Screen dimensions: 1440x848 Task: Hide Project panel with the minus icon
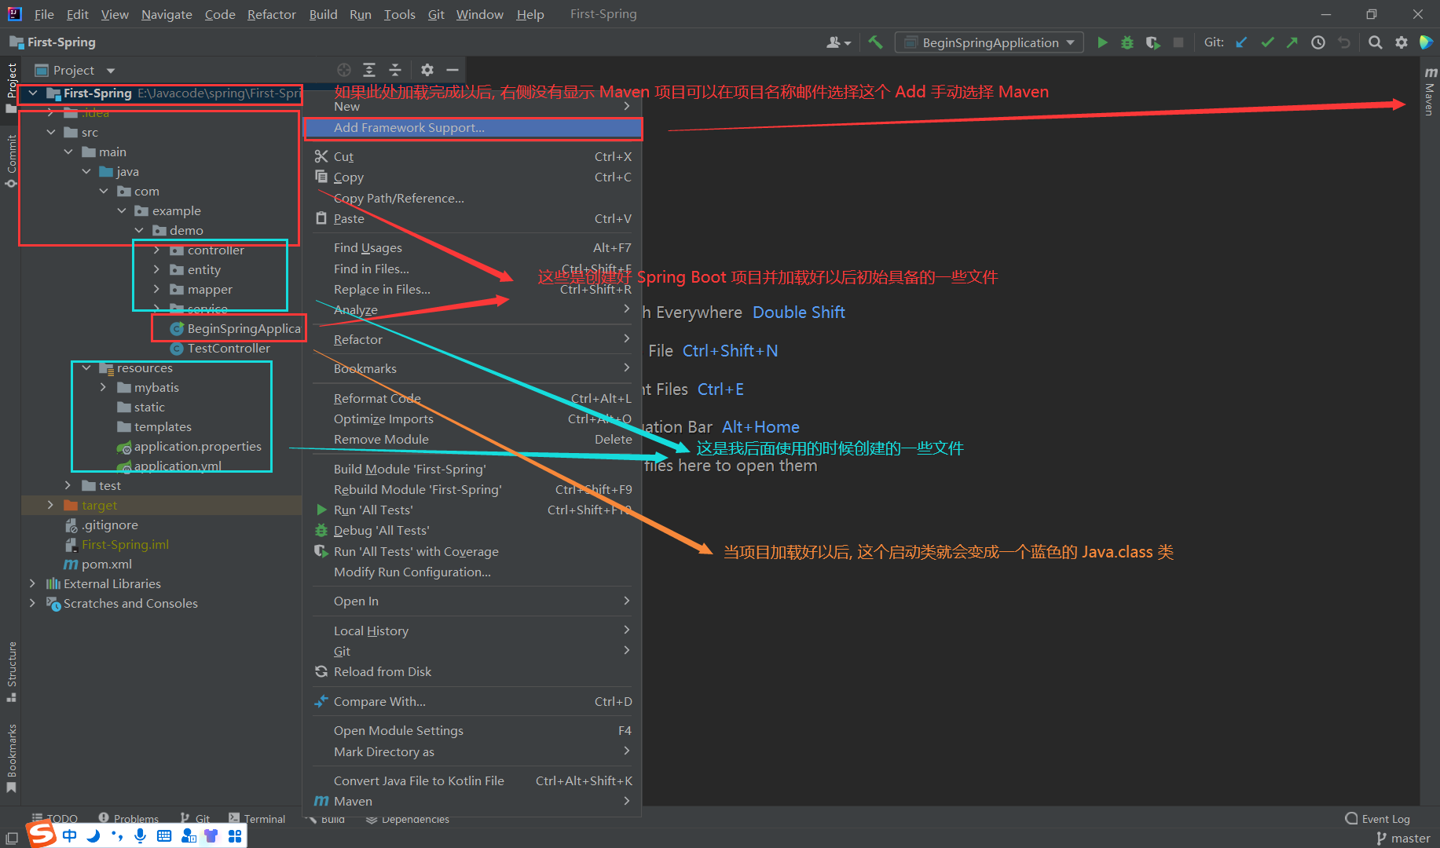point(453,70)
